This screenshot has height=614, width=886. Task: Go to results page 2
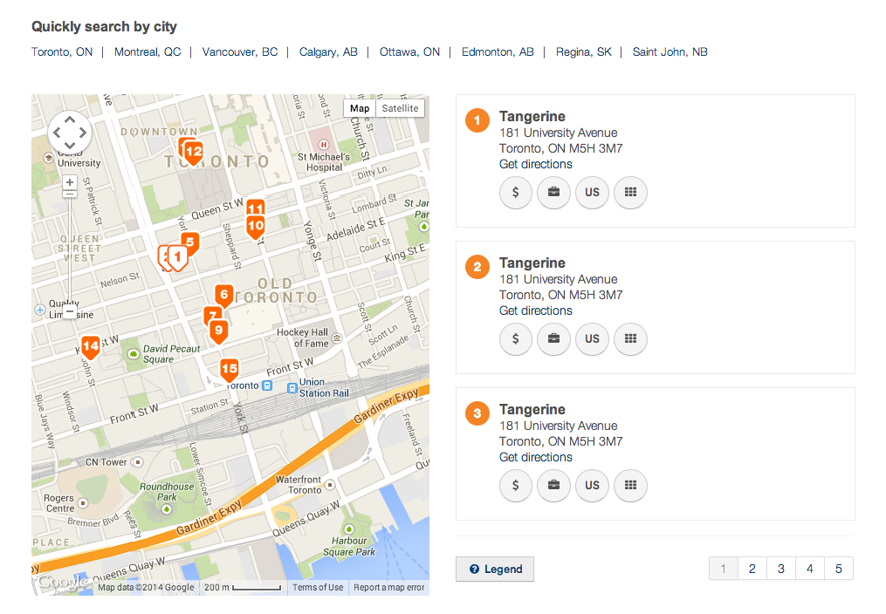point(752,569)
